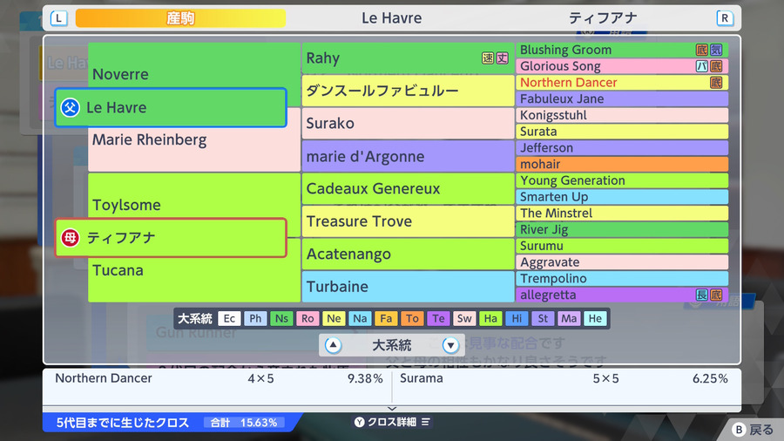Click the St lineage color swatch

[x=543, y=318]
